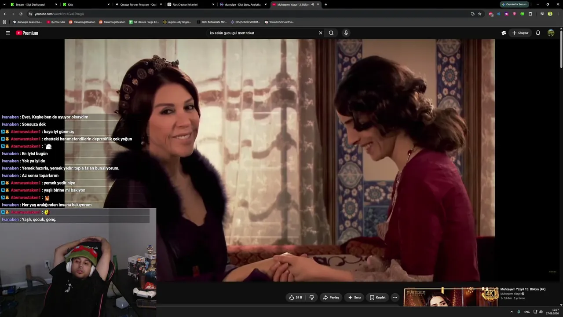Open a new browser tab
Viewport: 563px width, 317px height.
coord(326,4)
